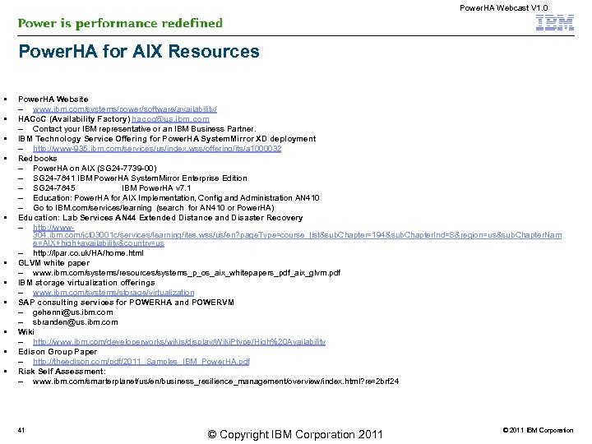Click the 'GLVM white paper' bullet
Image resolution: width=592 pixels, height=444 pixels.
pyautogui.click(x=54, y=263)
